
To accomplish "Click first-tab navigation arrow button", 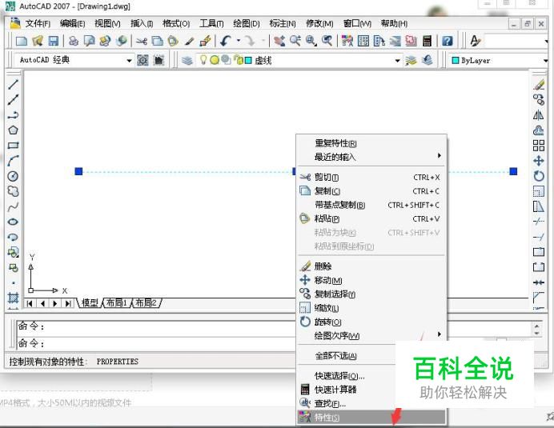I will point(30,303).
